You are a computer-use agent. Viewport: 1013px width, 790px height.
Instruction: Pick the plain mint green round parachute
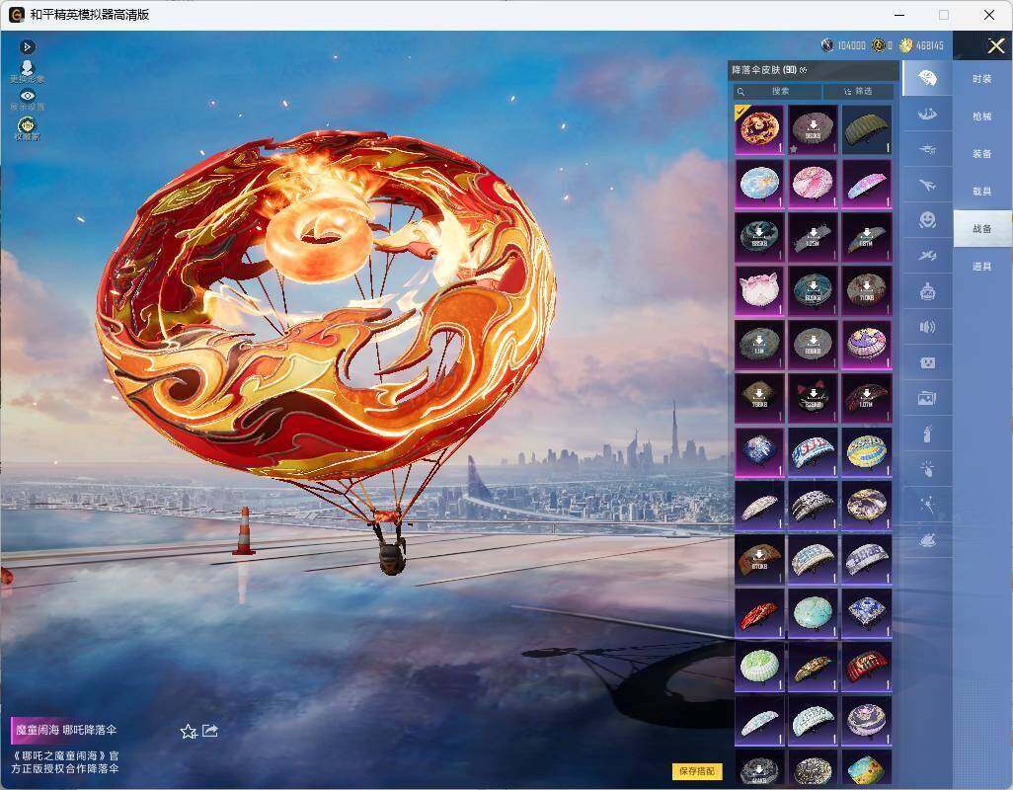point(813,611)
